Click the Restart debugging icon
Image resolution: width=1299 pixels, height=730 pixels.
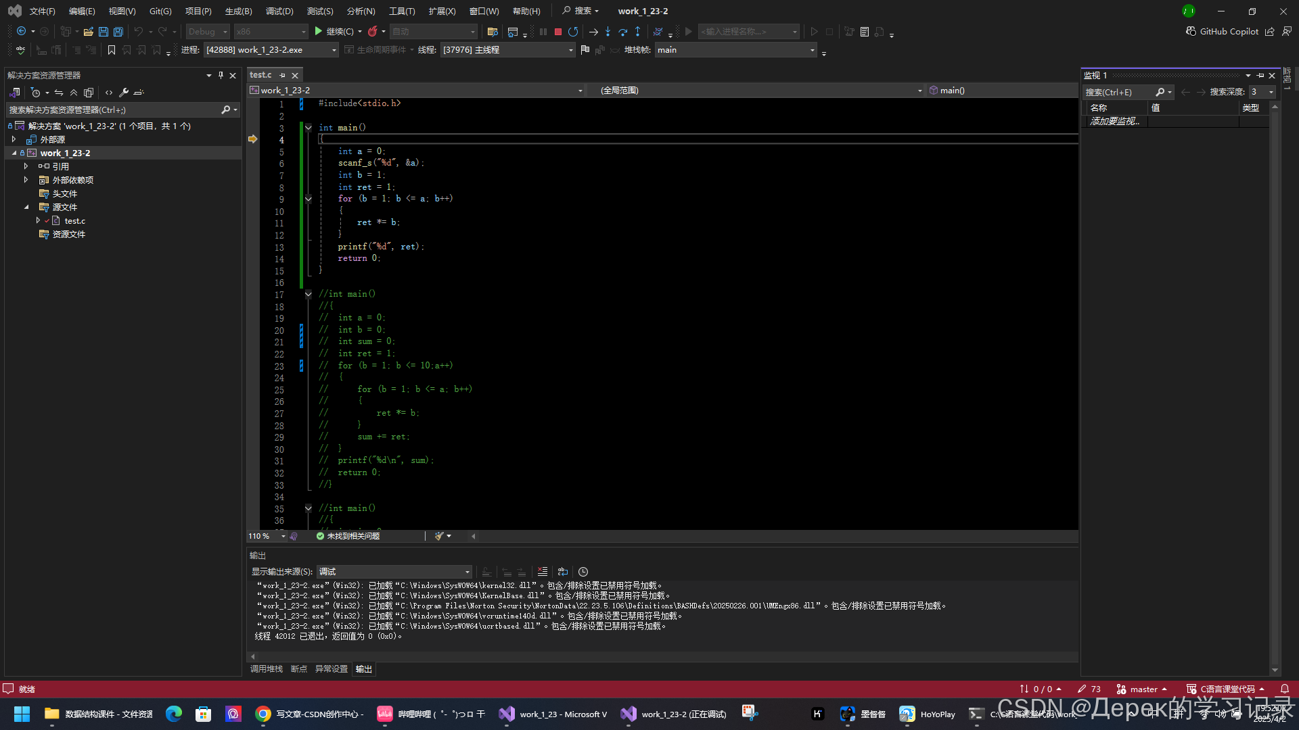[573, 32]
